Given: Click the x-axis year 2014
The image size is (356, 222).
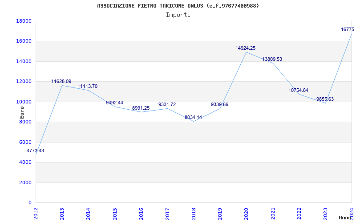Looking at the screenshot, I should coord(88,214).
